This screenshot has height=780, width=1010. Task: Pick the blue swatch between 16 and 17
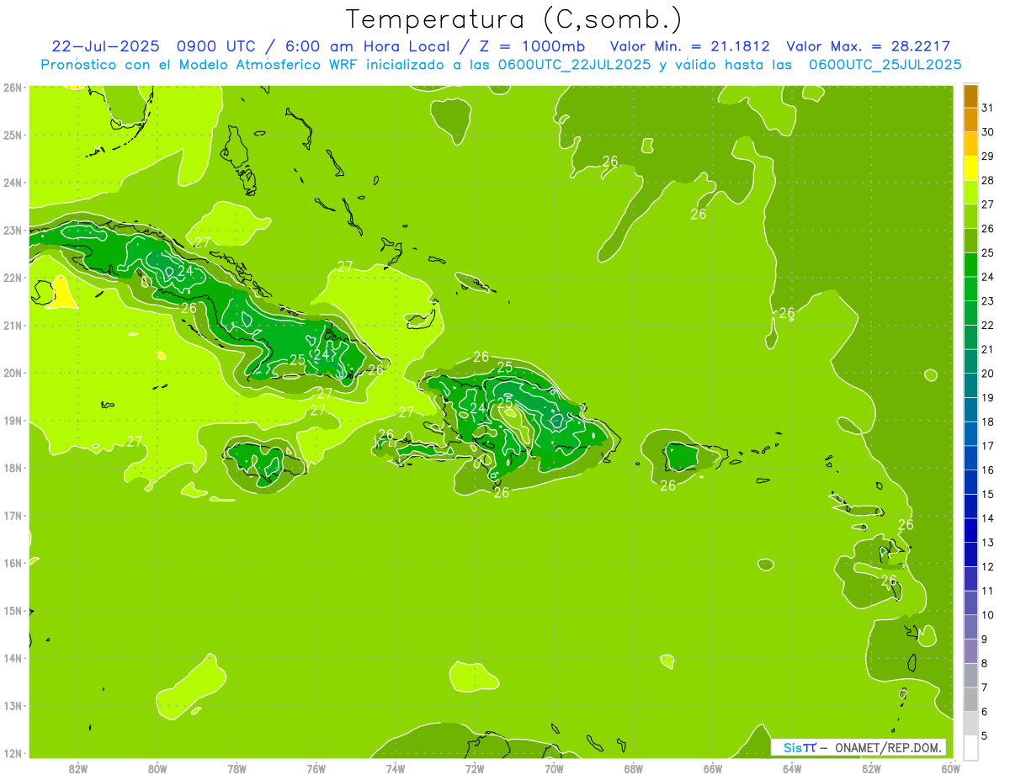970,458
